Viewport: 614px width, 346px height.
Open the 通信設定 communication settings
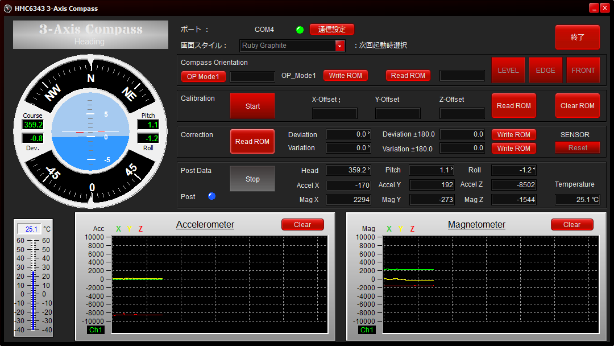(331, 30)
